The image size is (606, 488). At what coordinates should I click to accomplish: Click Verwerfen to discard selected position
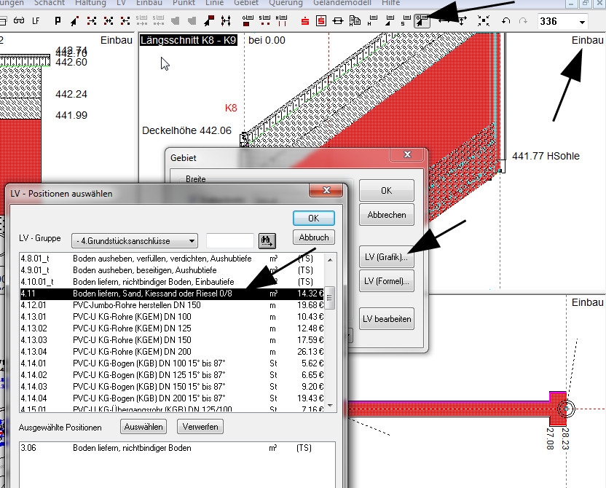pos(200,427)
